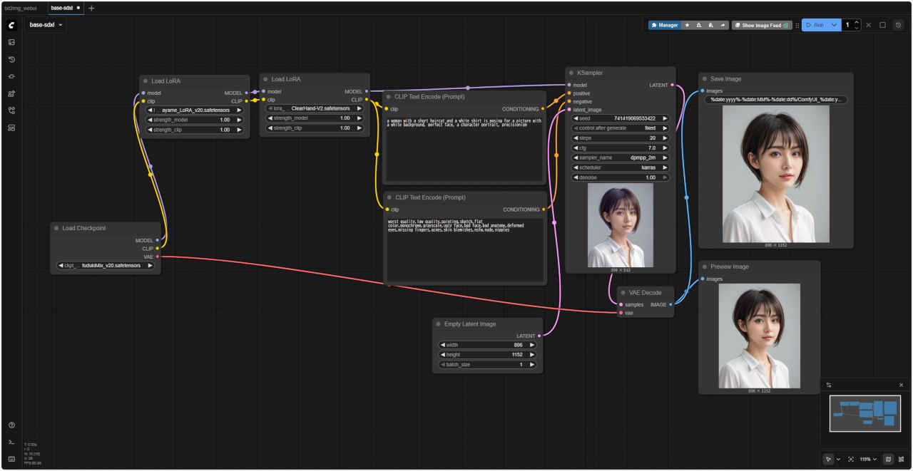Click the denoise value slider in KSampler
The height and width of the screenshot is (471, 913).
click(621, 177)
